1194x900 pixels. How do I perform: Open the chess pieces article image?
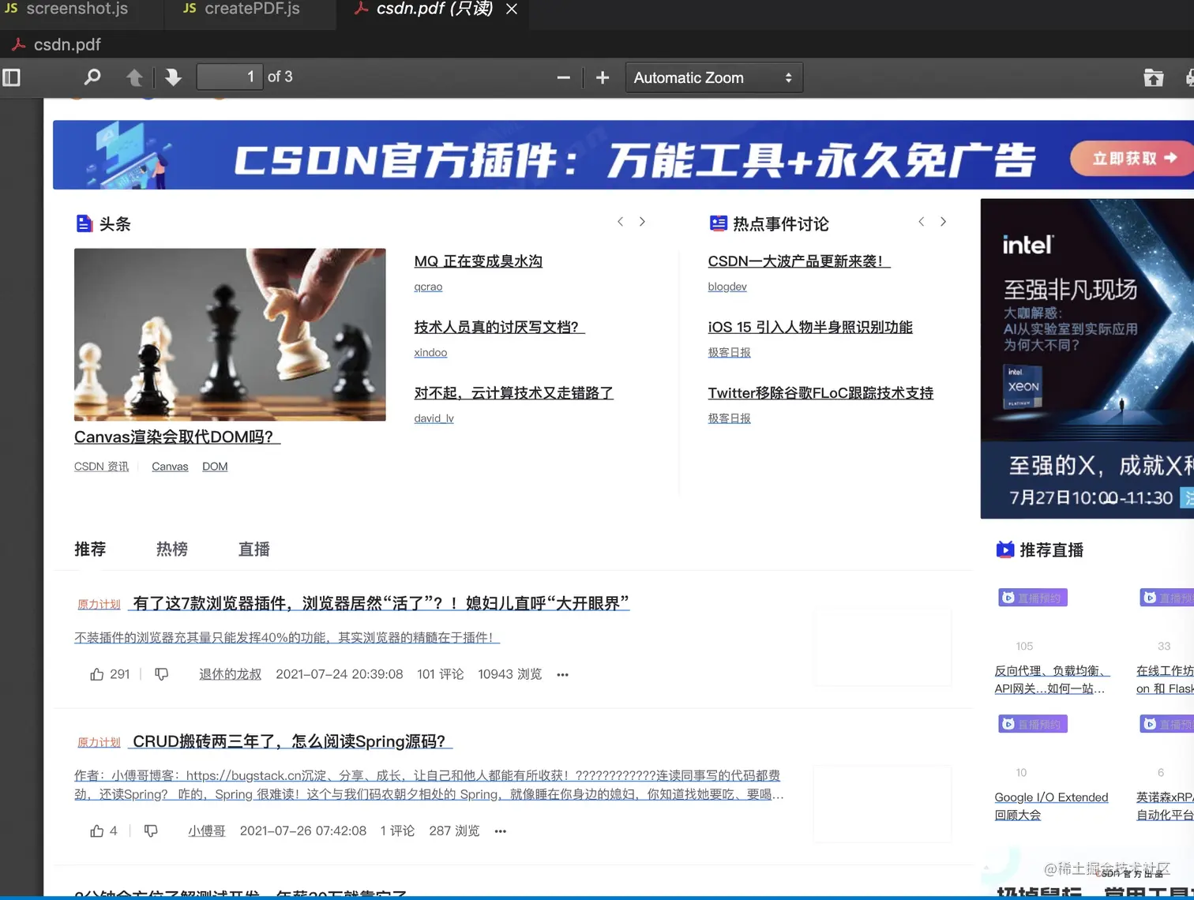[x=230, y=335]
